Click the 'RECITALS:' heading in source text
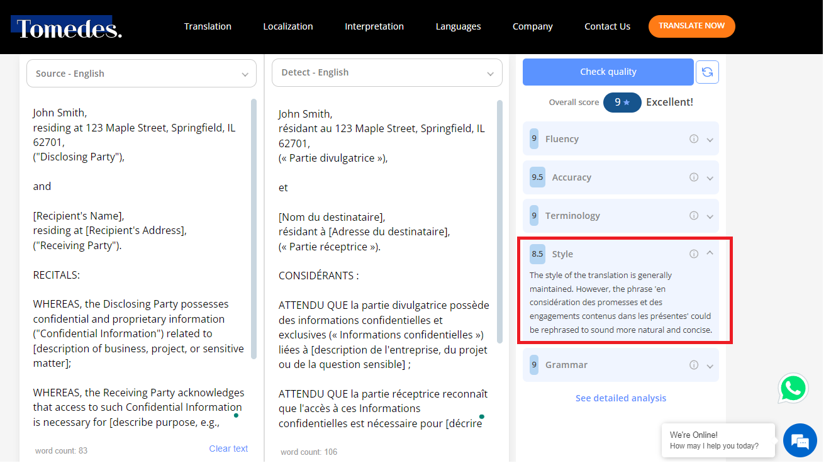 click(x=57, y=275)
